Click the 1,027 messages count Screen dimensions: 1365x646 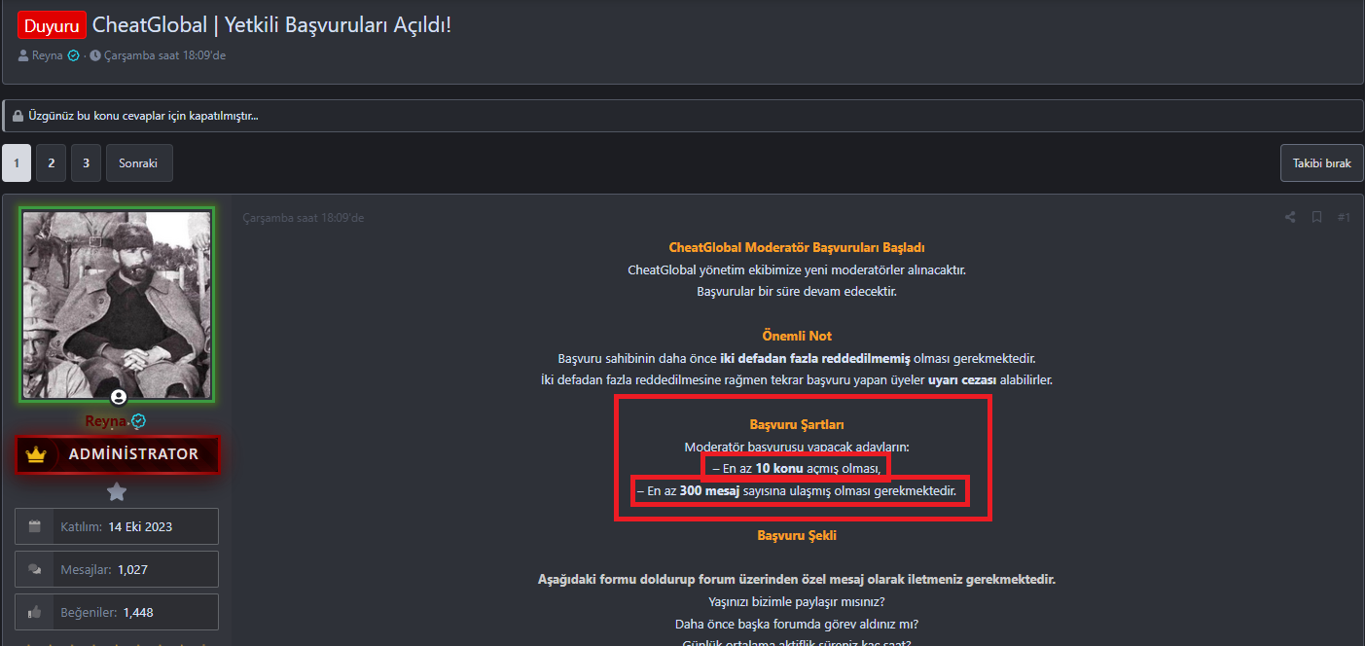tap(132, 569)
